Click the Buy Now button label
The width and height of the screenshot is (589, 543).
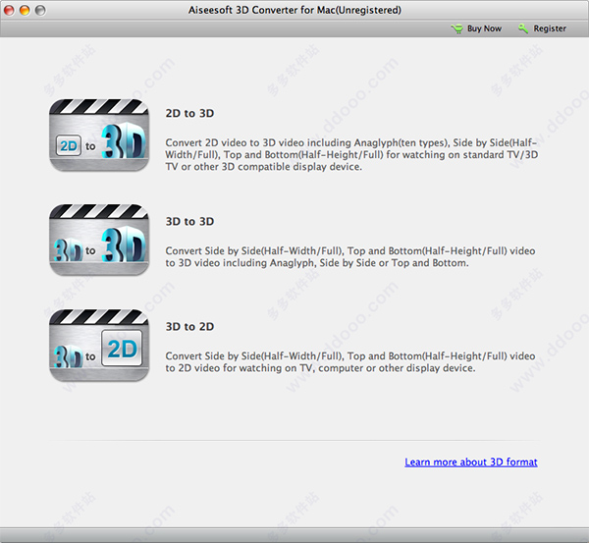(484, 28)
